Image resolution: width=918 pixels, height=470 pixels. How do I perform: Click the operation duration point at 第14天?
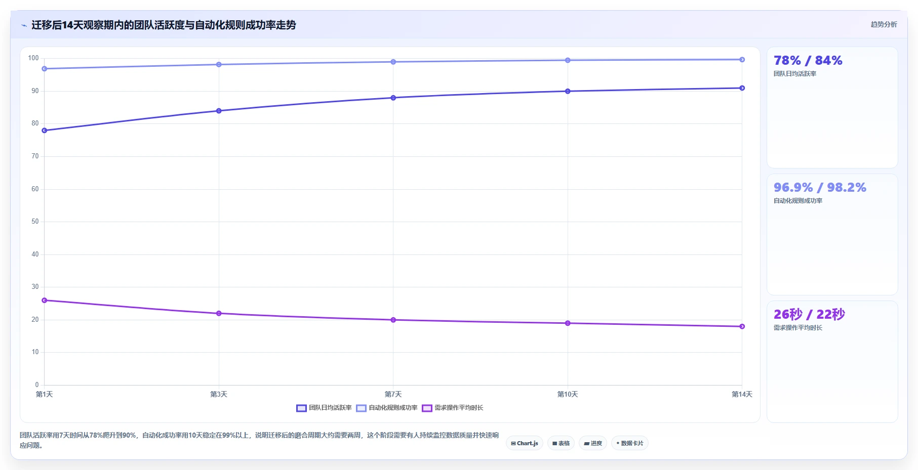point(742,326)
